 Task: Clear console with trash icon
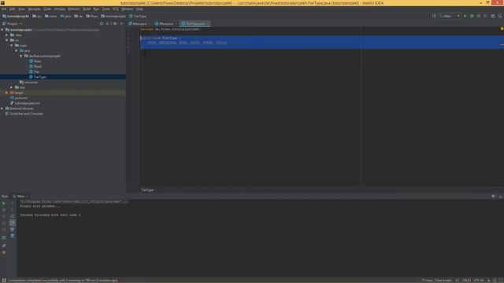coord(13,236)
